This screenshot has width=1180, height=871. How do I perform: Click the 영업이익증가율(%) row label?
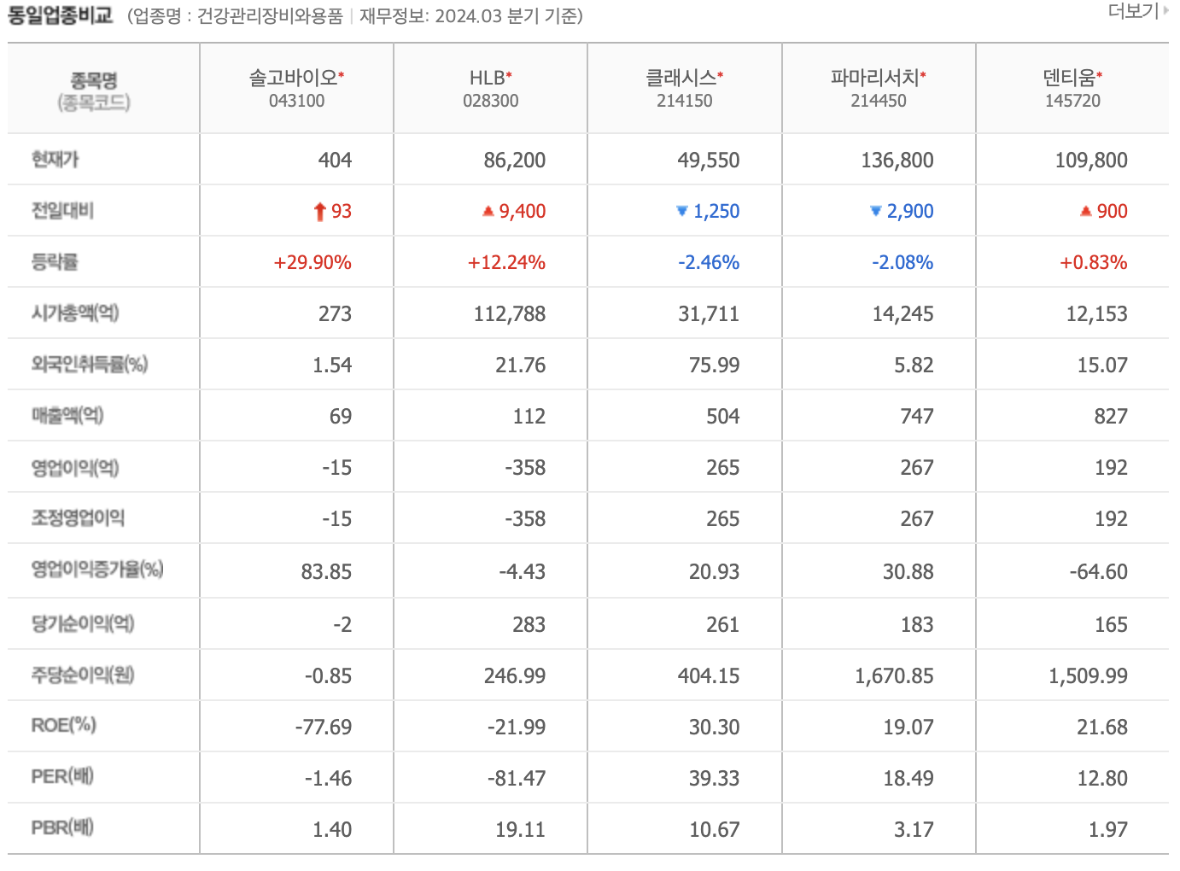tap(97, 570)
